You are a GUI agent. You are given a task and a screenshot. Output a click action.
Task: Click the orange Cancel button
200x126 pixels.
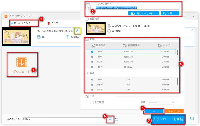(x=174, y=111)
